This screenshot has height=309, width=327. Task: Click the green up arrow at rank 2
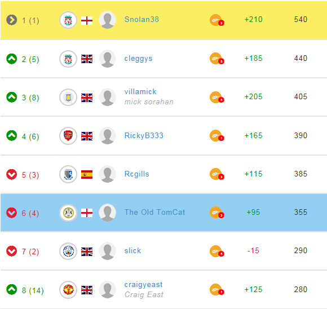12,59
